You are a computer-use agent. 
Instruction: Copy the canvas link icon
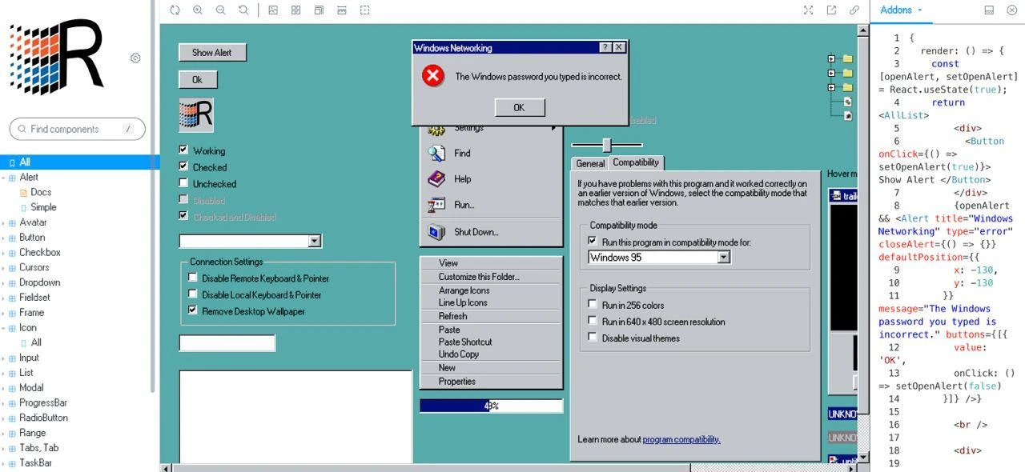coord(854,10)
